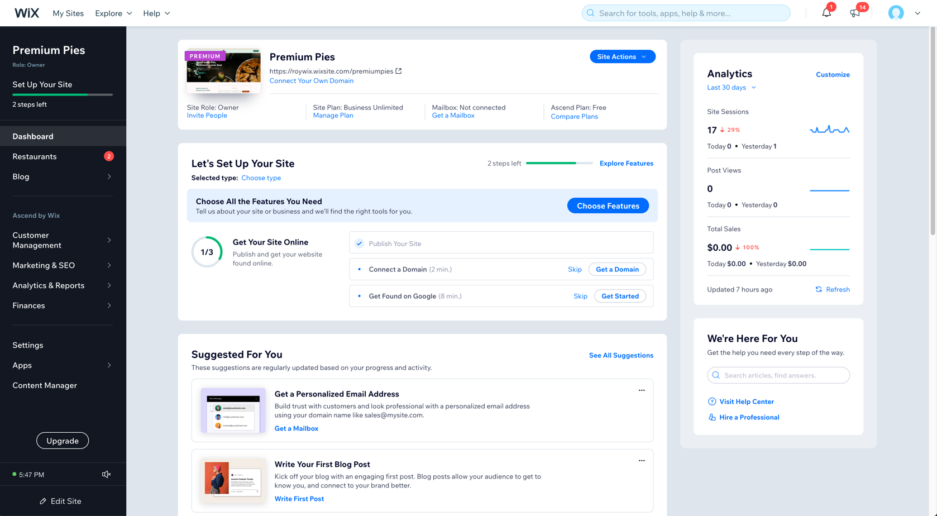Open the Explore menu
This screenshot has width=937, height=516.
[x=113, y=13]
